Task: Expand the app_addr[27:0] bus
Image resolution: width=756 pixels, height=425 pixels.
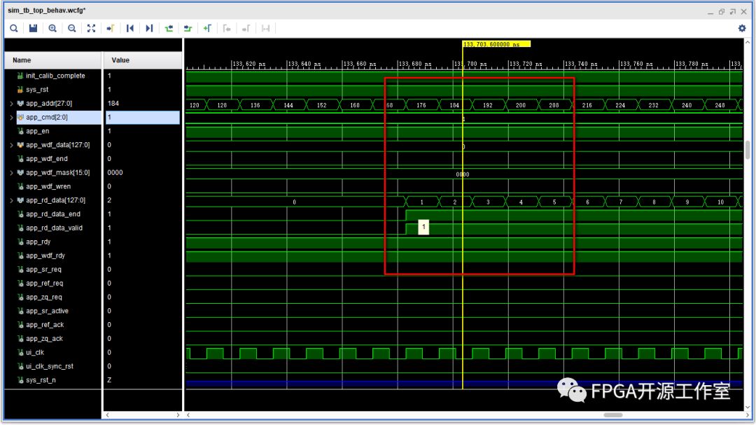Action: [x=11, y=104]
